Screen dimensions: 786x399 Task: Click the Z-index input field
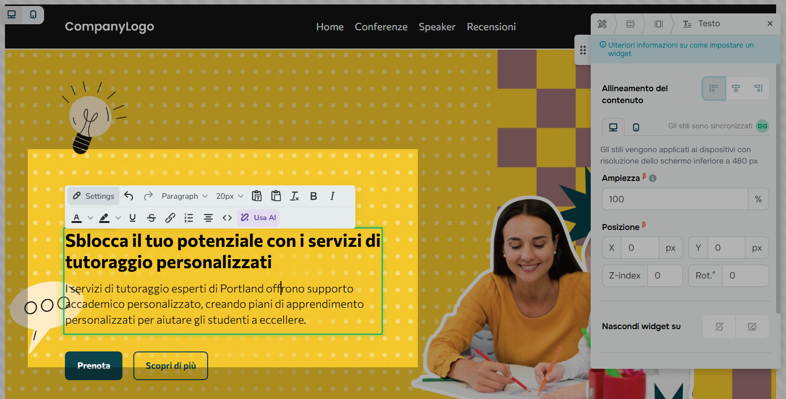665,276
